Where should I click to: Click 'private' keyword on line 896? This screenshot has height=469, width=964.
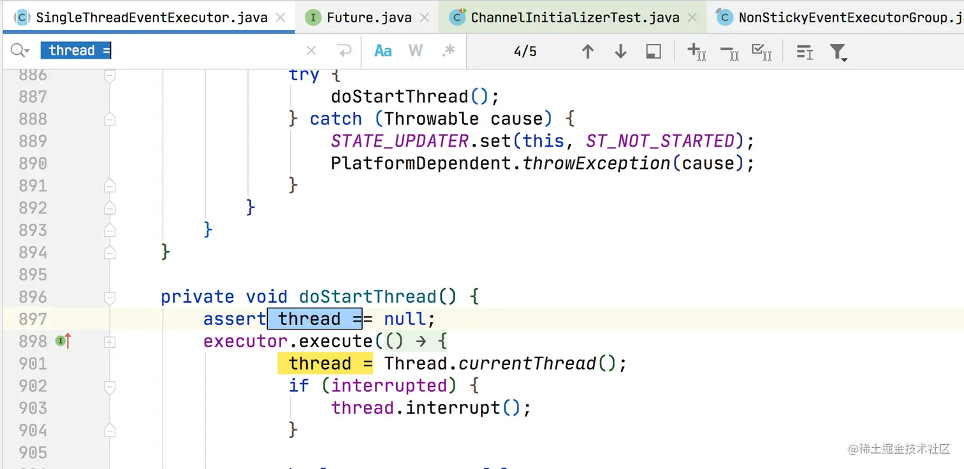click(x=198, y=297)
